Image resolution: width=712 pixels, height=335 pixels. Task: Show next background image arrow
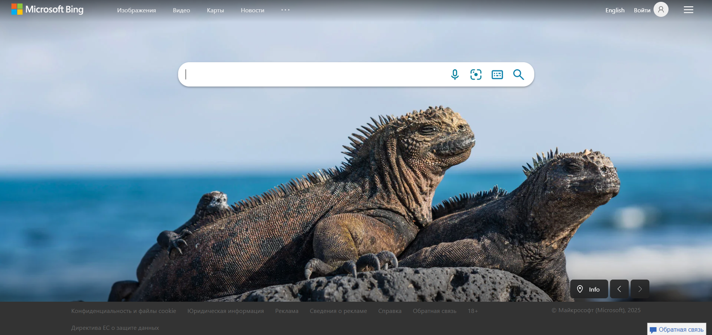click(x=640, y=289)
